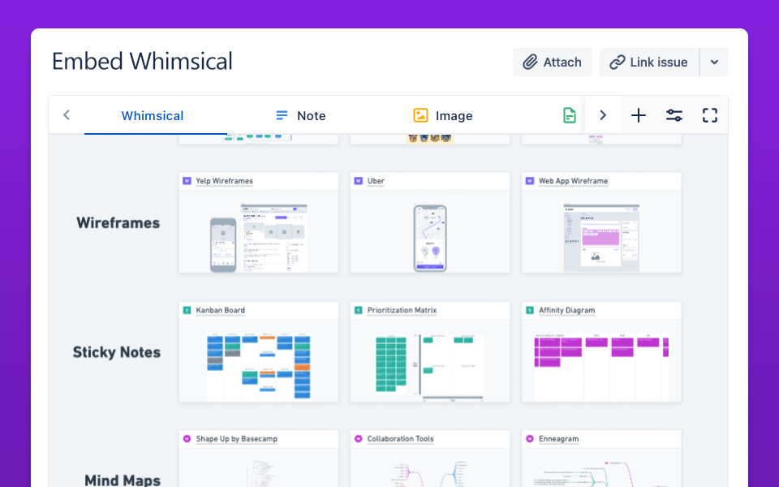The width and height of the screenshot is (779, 487).
Task: Click the wireframe icon beside Web App Wireframe
Action: point(530,181)
